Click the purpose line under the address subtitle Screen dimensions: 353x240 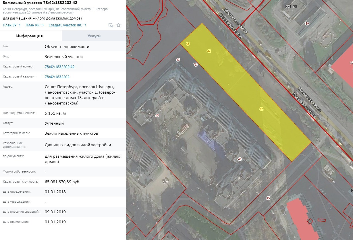42,18
